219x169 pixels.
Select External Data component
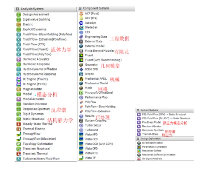(94, 41)
